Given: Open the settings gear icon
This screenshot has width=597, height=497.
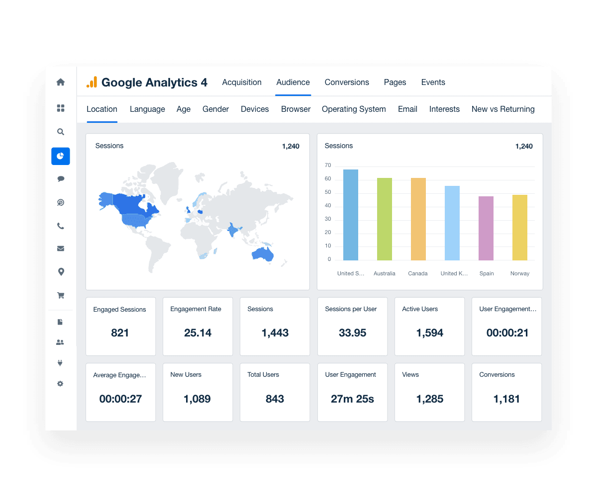Looking at the screenshot, I should tap(60, 383).
